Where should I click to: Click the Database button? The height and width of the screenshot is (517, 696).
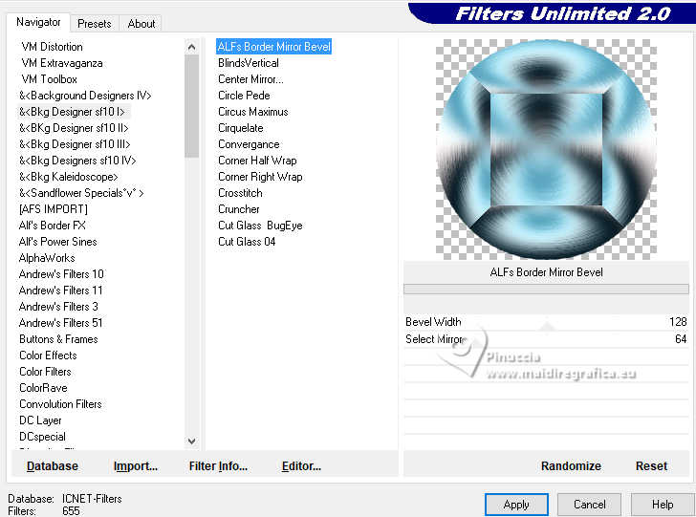(x=53, y=466)
